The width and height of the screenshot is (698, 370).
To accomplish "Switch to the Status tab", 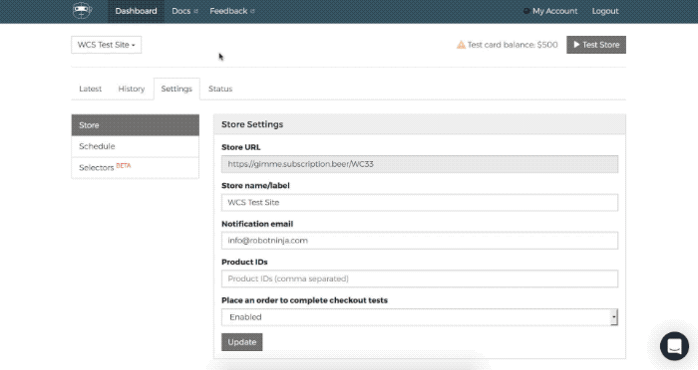I will tap(220, 89).
